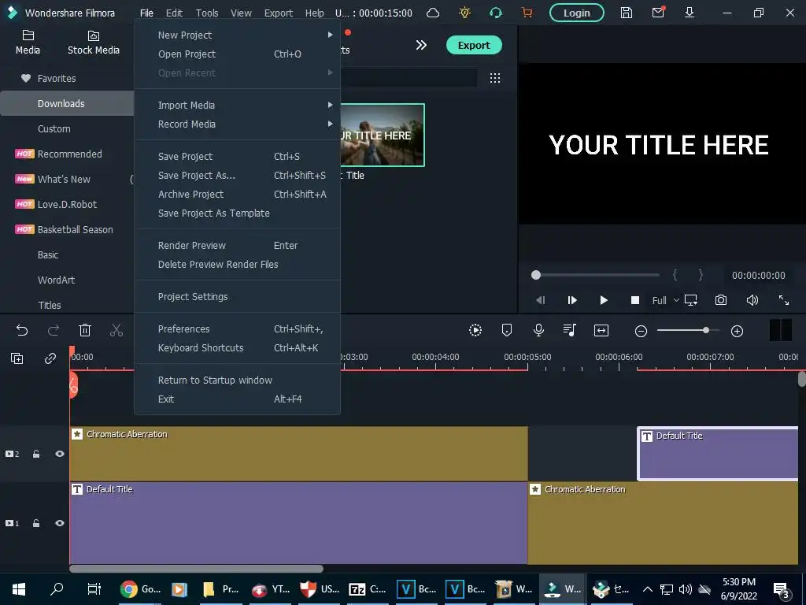Open the notification center icon

coord(782,589)
